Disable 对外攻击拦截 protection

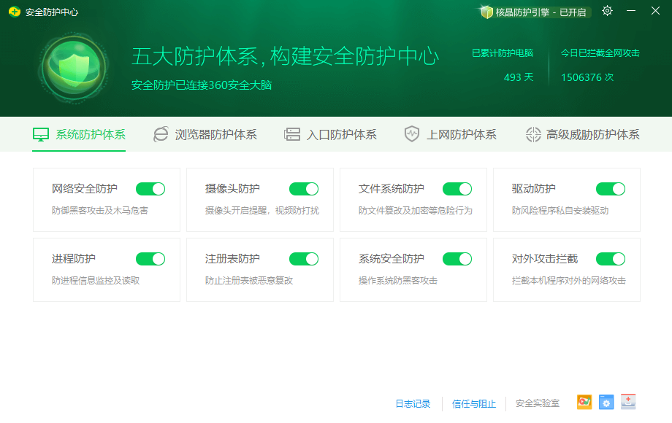tap(611, 258)
